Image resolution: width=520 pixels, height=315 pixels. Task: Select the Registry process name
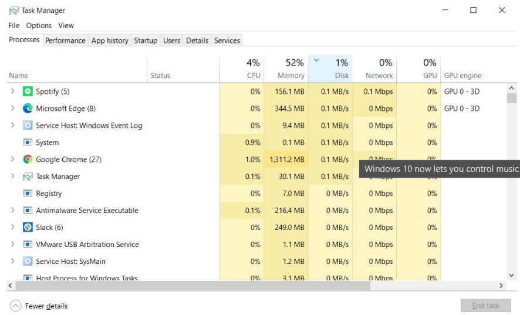tap(49, 194)
